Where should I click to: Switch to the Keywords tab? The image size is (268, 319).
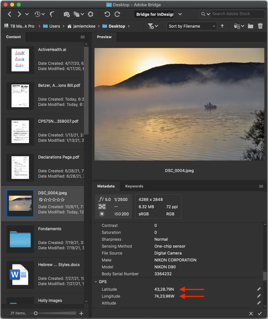point(134,186)
